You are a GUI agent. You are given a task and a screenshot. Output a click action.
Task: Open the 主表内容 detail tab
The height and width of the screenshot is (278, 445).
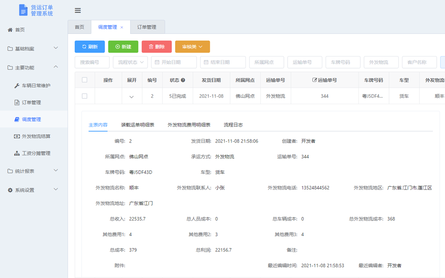98,125
